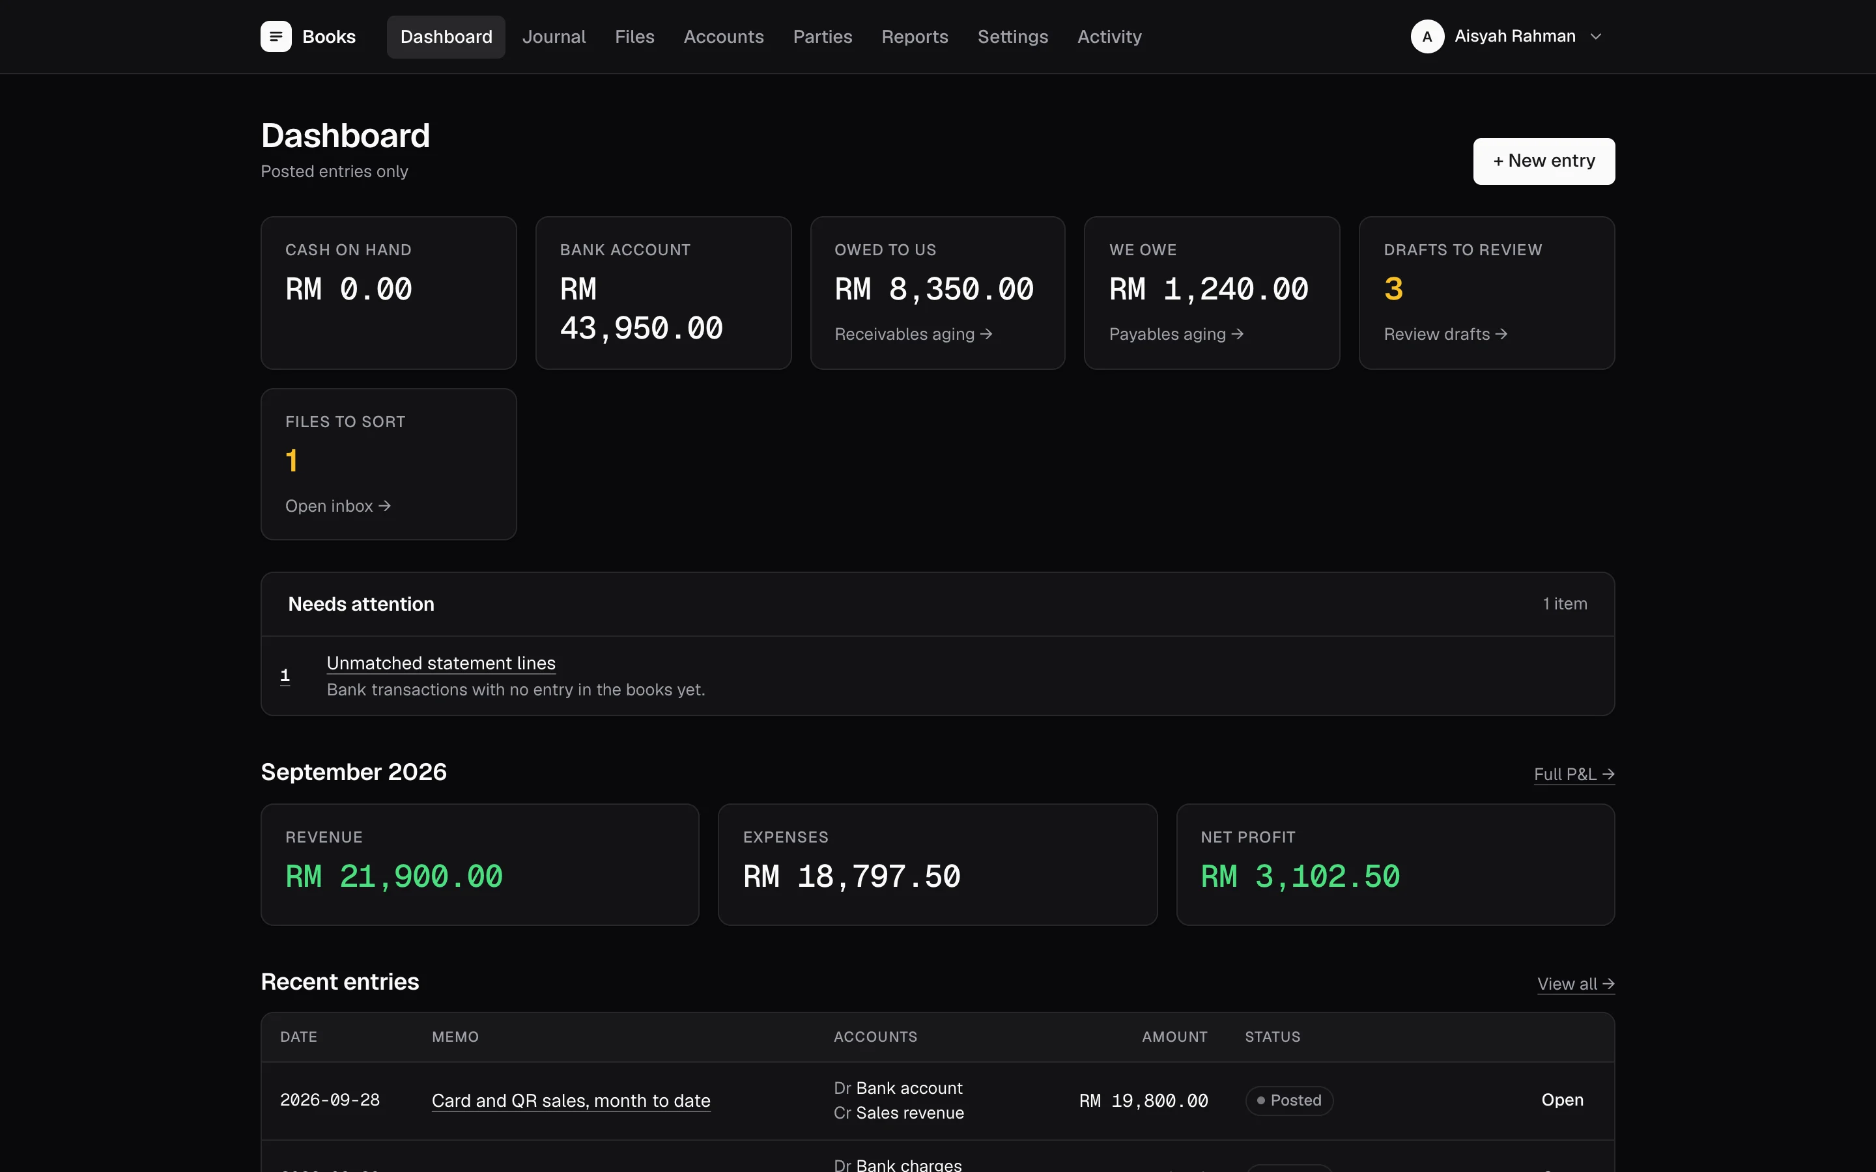Open the Payables aging link
The width and height of the screenshot is (1876, 1172).
click(x=1176, y=334)
